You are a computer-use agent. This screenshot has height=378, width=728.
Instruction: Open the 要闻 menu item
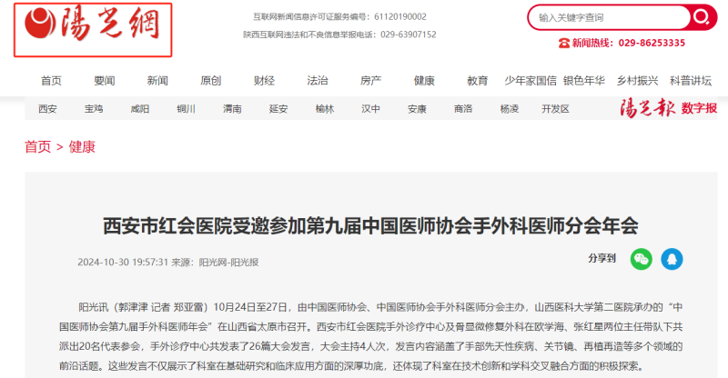pyautogui.click(x=105, y=81)
